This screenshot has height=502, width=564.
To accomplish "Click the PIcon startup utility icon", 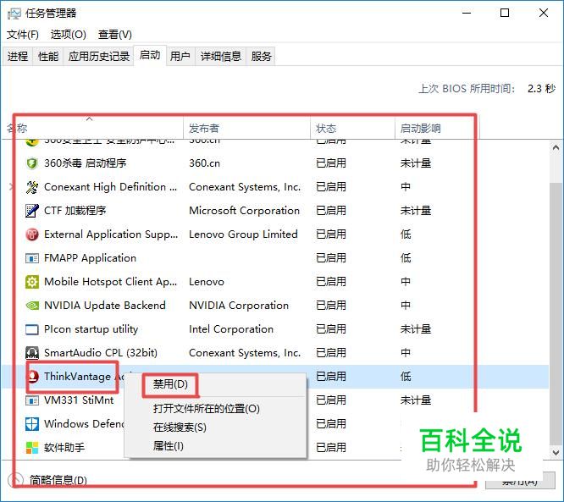I will click(x=32, y=329).
